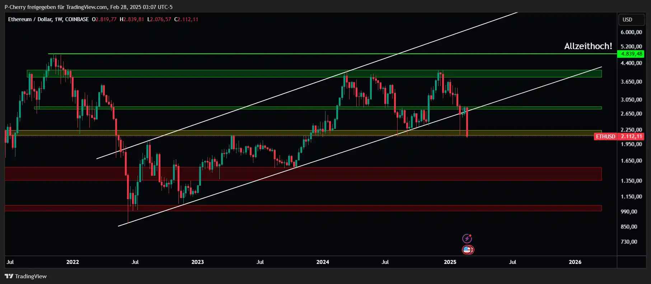The width and height of the screenshot is (651, 284).
Task: Click the 2023 label on time axis
Action: (197, 262)
